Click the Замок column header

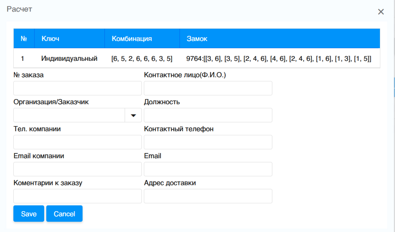pos(197,39)
